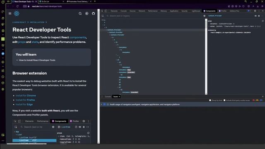The height and width of the screenshot is (149, 265).
Task: Follow the LEARN REACT breadcrumb link
Action: coord(19,22)
